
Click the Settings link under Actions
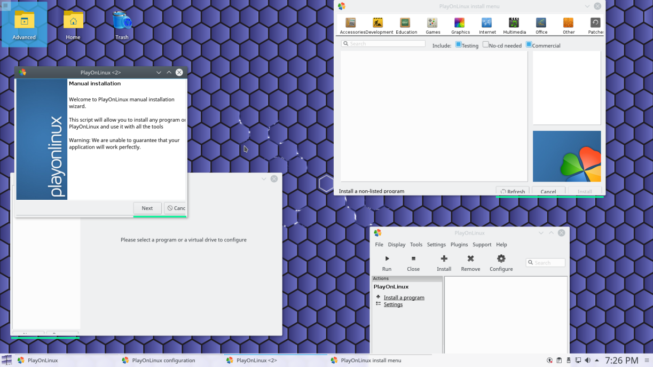point(393,304)
